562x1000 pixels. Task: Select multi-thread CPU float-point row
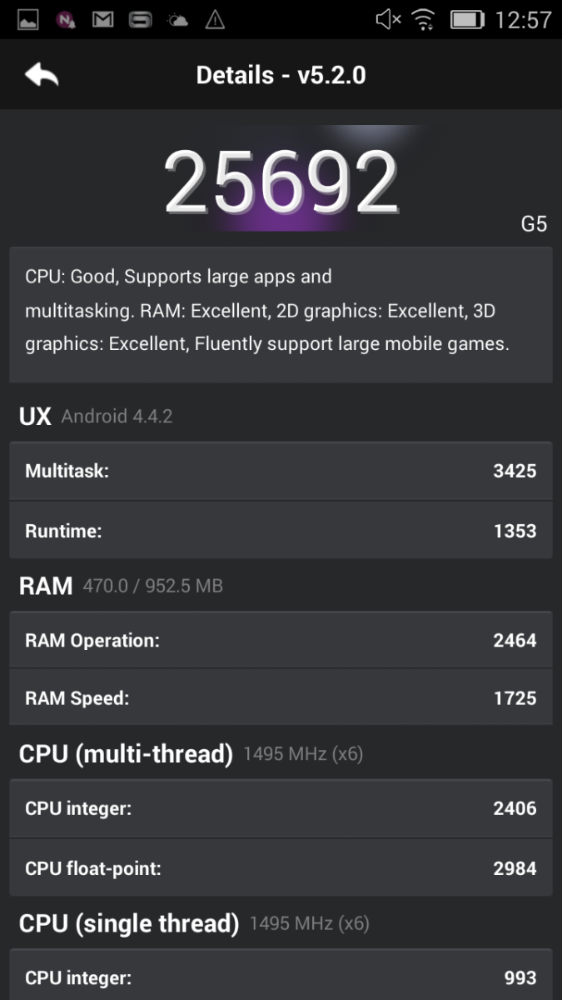[x=281, y=868]
